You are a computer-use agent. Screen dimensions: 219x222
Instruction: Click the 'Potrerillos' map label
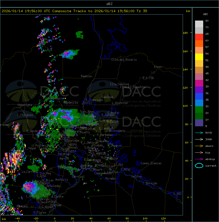point(44,146)
